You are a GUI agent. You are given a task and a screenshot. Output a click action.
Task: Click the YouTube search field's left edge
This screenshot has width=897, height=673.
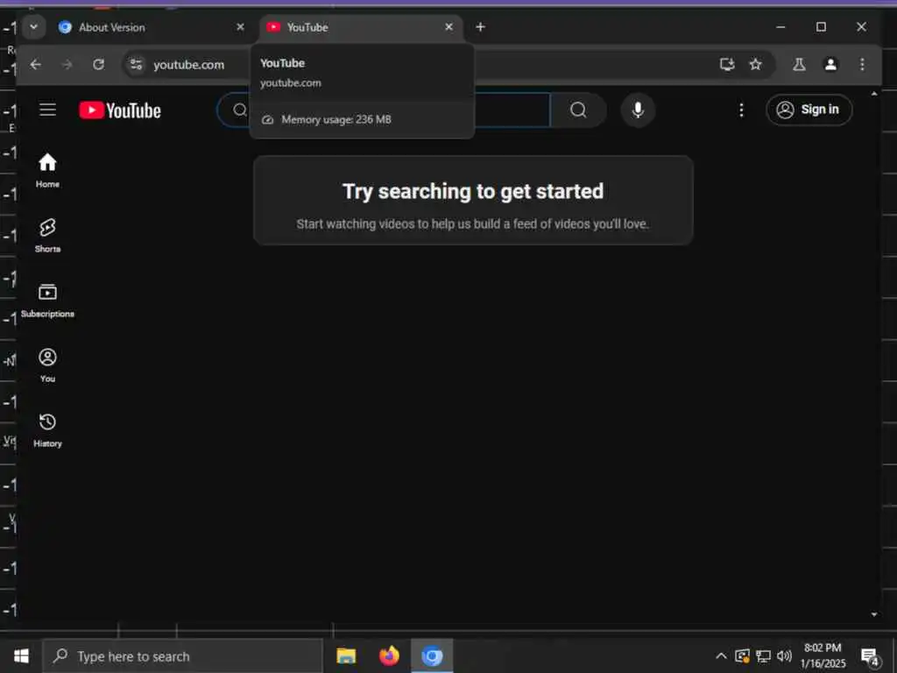235,110
